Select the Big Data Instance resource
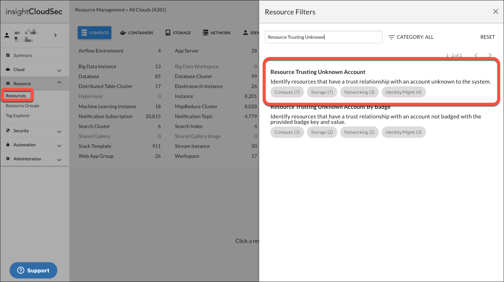The height and width of the screenshot is (282, 504). (120, 66)
